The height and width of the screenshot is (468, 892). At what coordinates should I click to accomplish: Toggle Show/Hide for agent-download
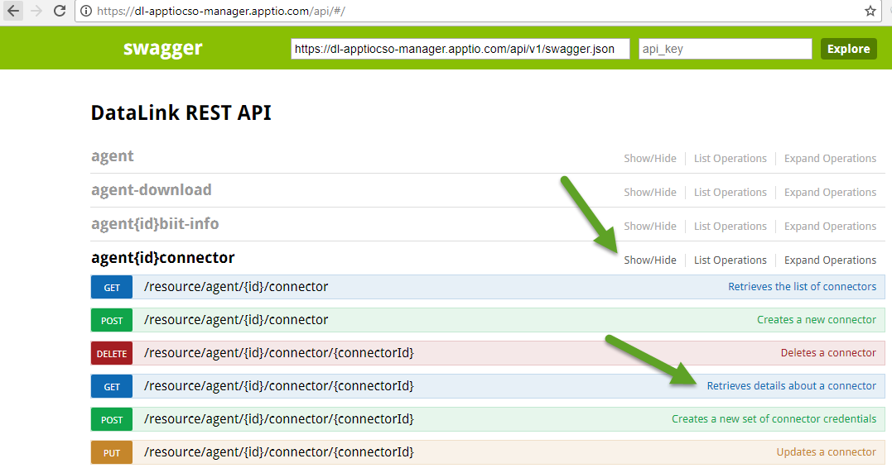[x=650, y=193]
